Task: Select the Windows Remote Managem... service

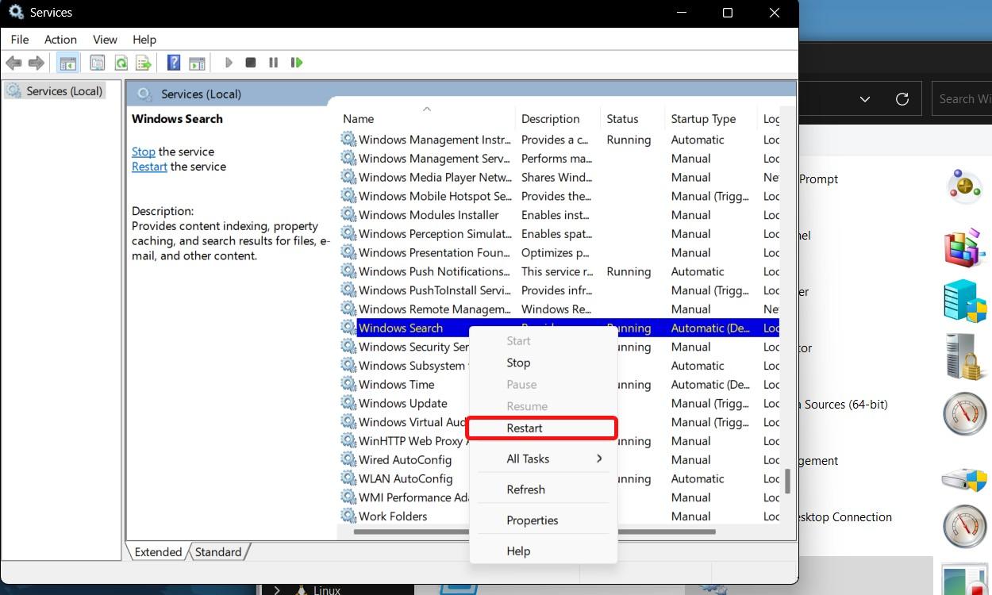Action: coord(559,309)
